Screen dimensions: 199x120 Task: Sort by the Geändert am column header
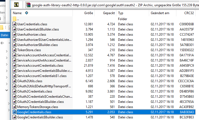(160, 13)
